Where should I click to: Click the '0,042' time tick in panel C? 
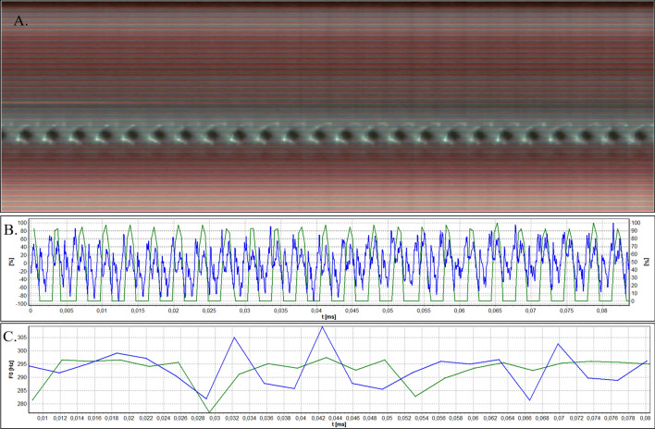tap(318, 418)
